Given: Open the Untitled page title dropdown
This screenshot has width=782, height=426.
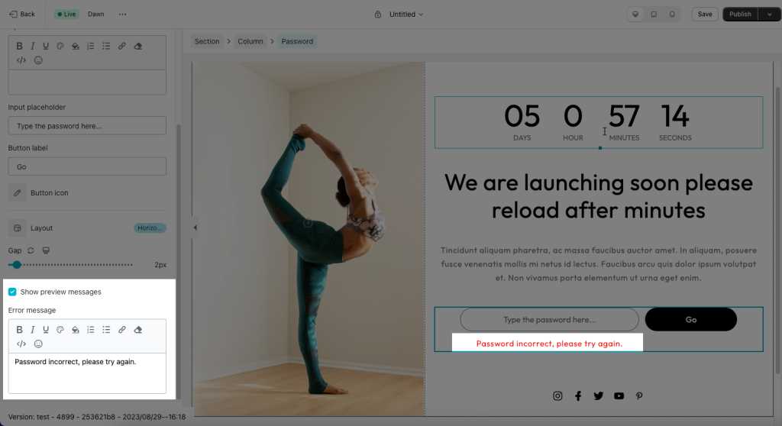Looking at the screenshot, I should click(x=406, y=15).
